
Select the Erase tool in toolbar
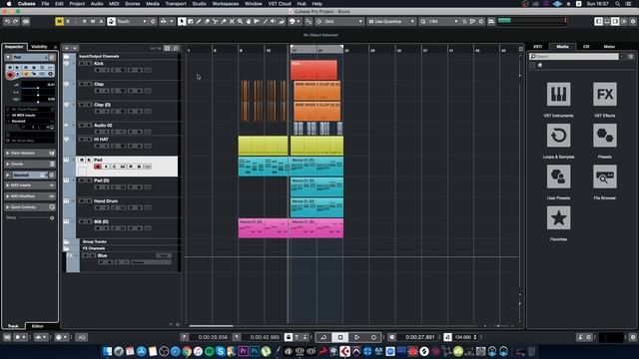[207, 21]
